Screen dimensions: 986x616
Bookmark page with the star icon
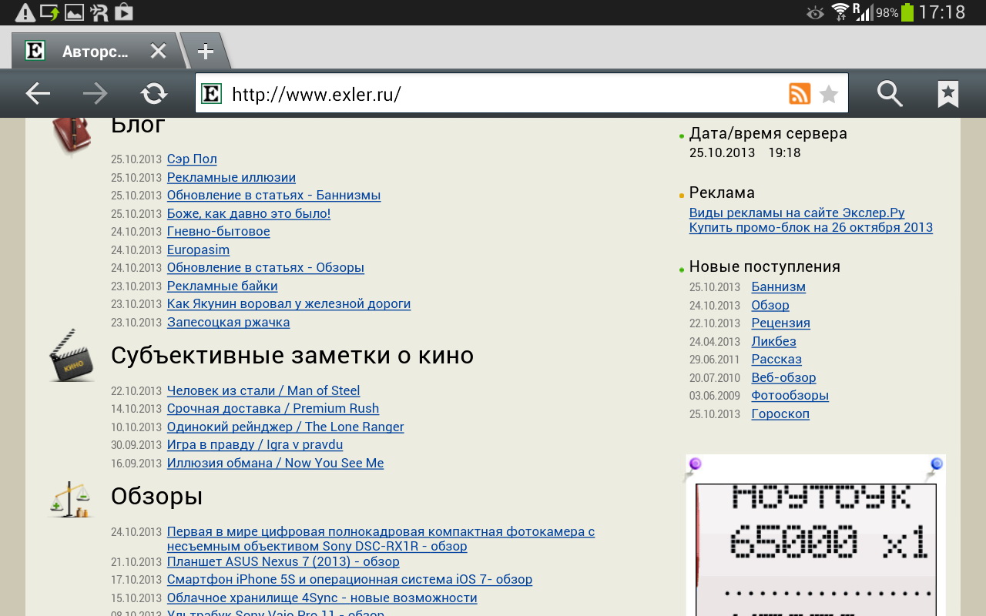[x=829, y=94]
